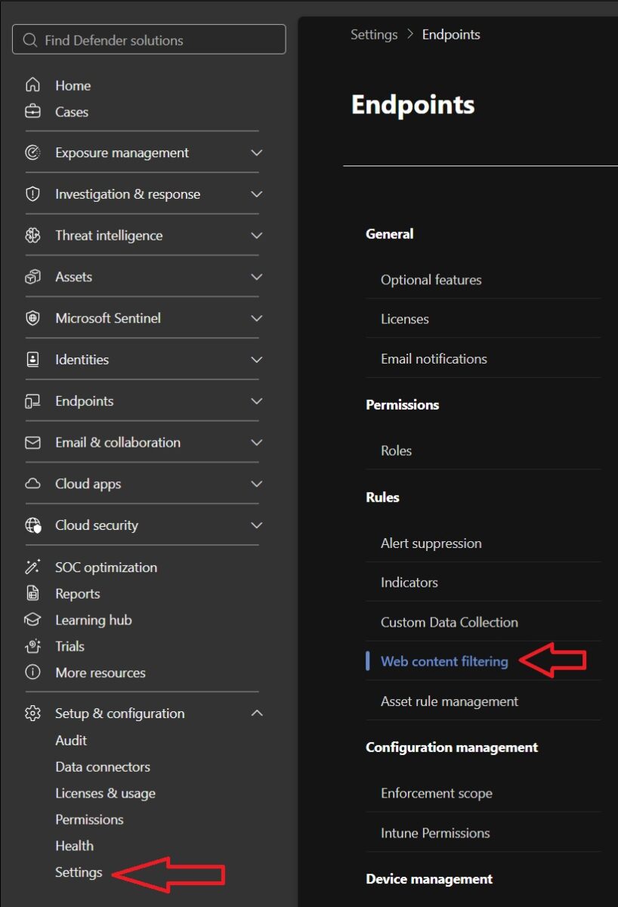Click the Cases briefcase icon
Image resolution: width=618 pixels, height=907 pixels.
[32, 112]
